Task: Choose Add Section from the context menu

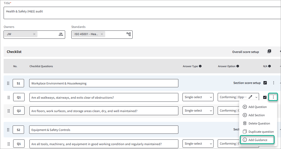Action: pos(254,115)
